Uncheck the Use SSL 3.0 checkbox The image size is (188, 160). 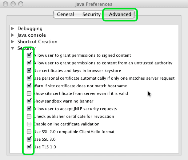pos(29,139)
